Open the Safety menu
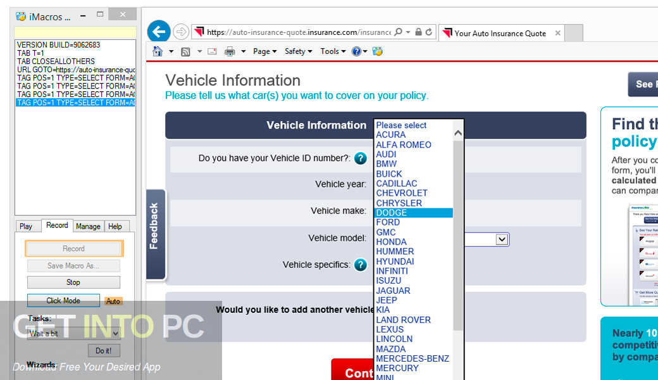 click(x=299, y=51)
